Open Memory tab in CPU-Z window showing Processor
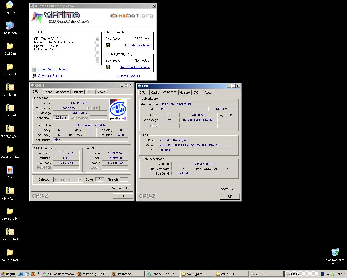This screenshot has height=278, width=347. point(78,92)
